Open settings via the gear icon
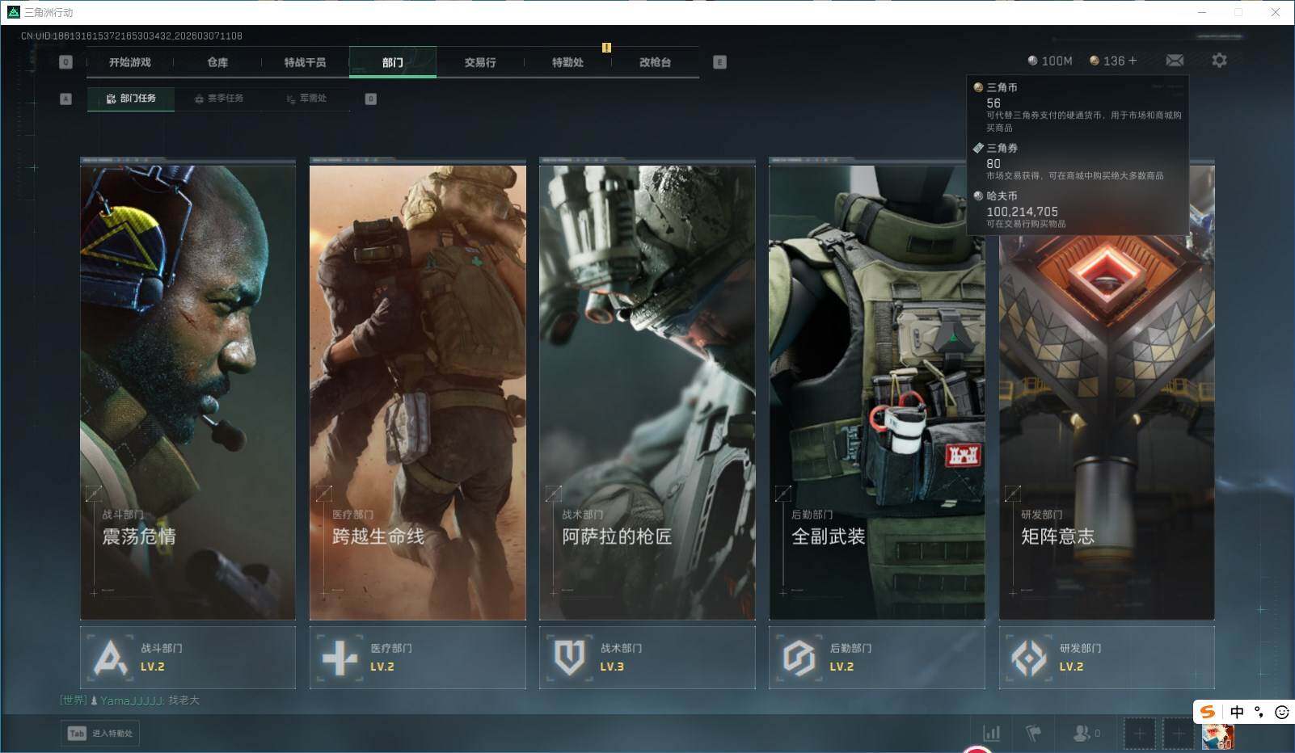 coord(1219,61)
